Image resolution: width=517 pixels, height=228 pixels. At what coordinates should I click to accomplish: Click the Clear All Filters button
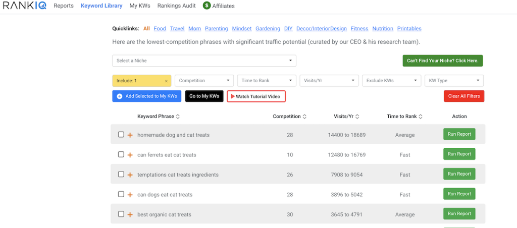click(x=464, y=96)
